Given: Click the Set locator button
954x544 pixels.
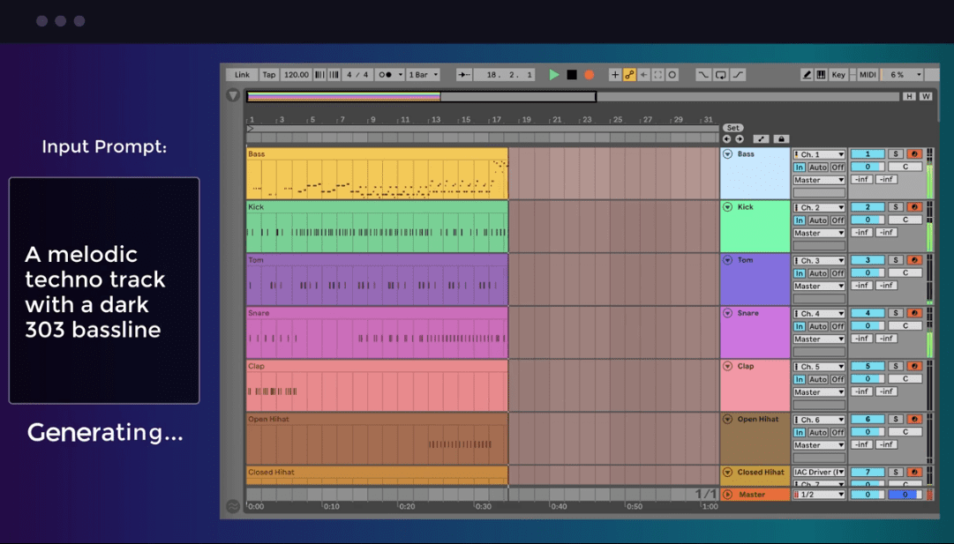Looking at the screenshot, I should coord(733,128).
